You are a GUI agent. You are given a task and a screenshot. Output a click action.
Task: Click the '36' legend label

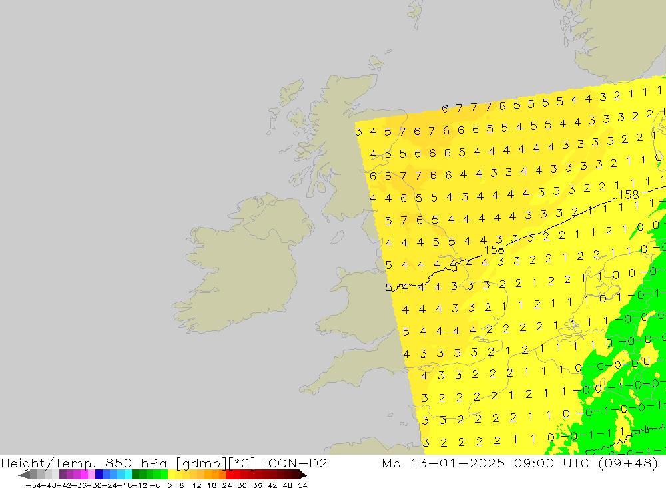pyautogui.click(x=257, y=485)
